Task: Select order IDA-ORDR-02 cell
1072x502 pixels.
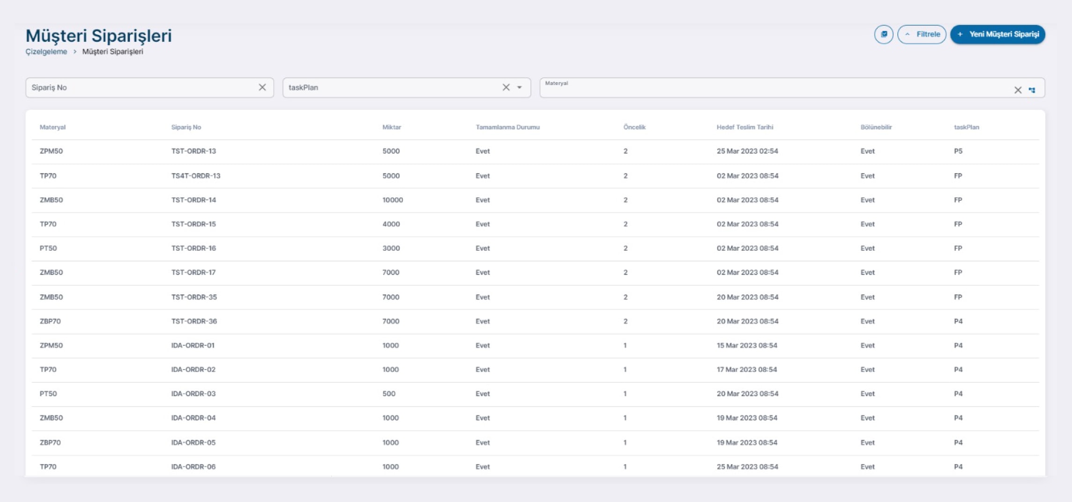Action: (x=193, y=370)
